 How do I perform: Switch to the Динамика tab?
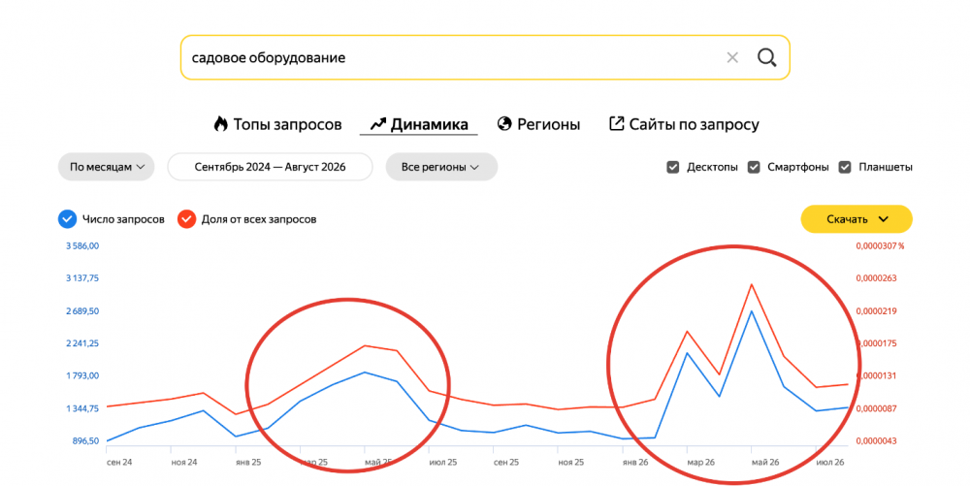coord(419,124)
